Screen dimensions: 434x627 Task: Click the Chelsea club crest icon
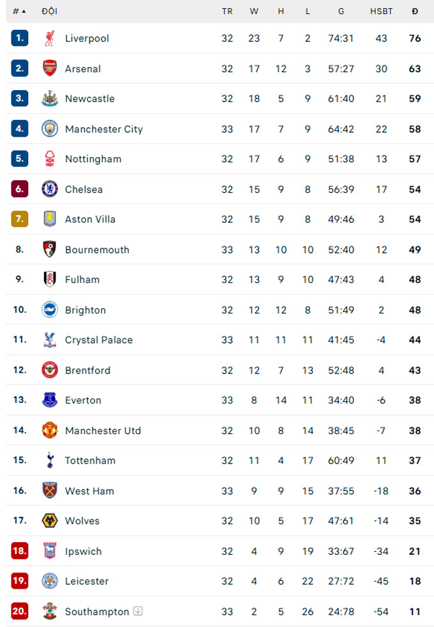pyautogui.click(x=50, y=189)
